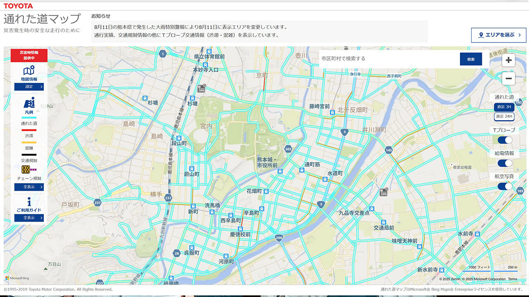Open 地図情報 設定 settings button

tap(29, 87)
